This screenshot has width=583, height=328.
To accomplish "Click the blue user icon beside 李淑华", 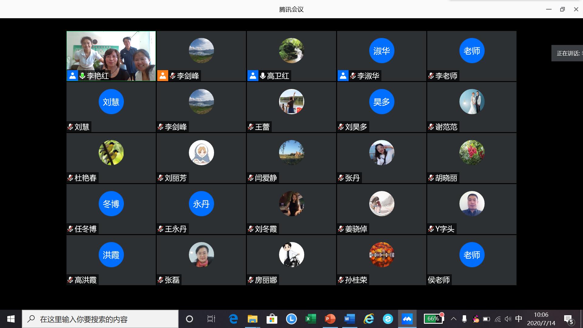I will coord(343,76).
